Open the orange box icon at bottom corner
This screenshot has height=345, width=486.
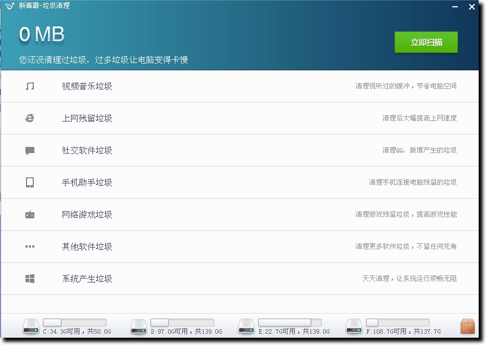(467, 326)
